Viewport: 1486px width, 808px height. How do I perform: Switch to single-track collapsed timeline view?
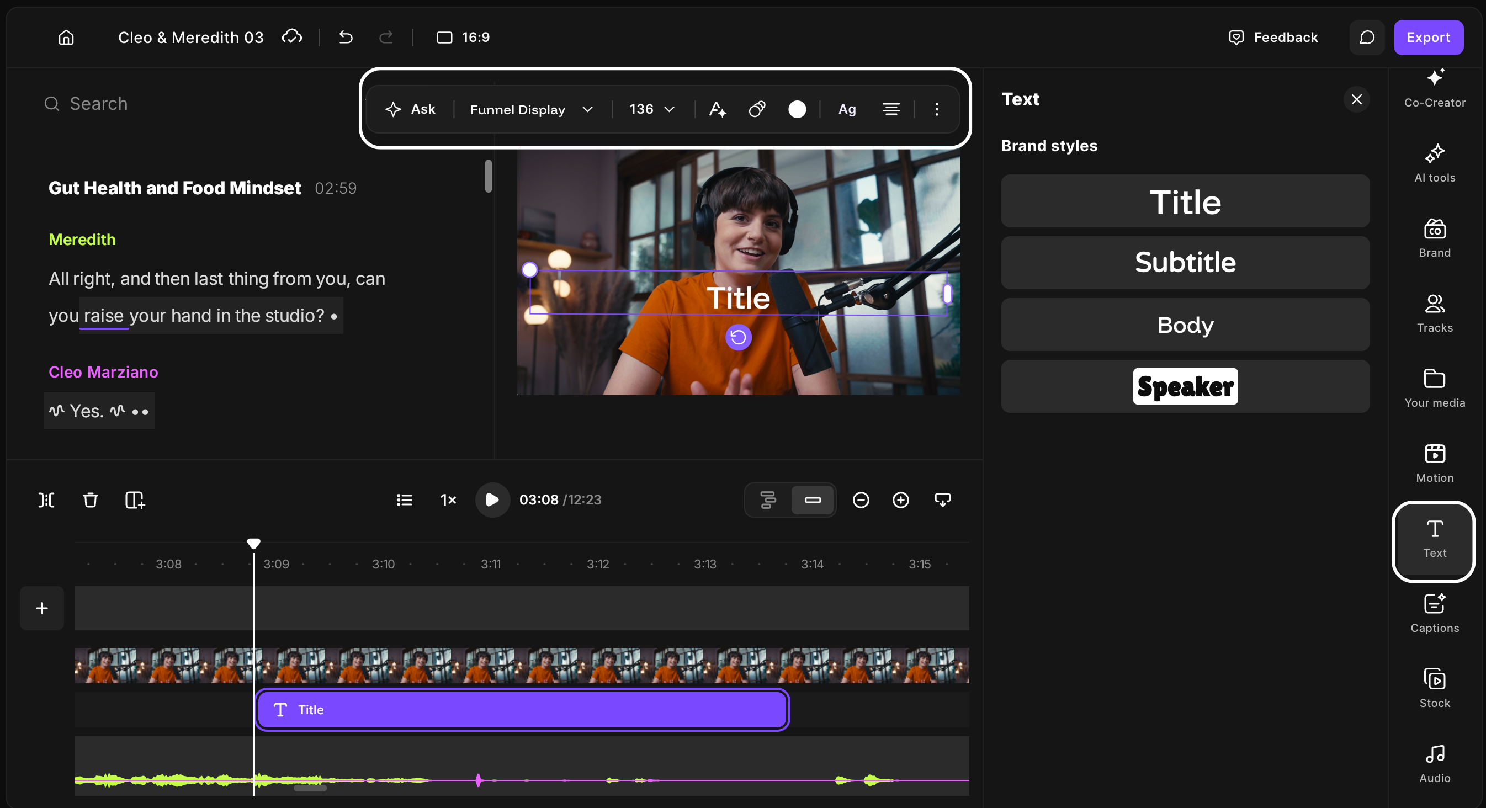(x=812, y=499)
